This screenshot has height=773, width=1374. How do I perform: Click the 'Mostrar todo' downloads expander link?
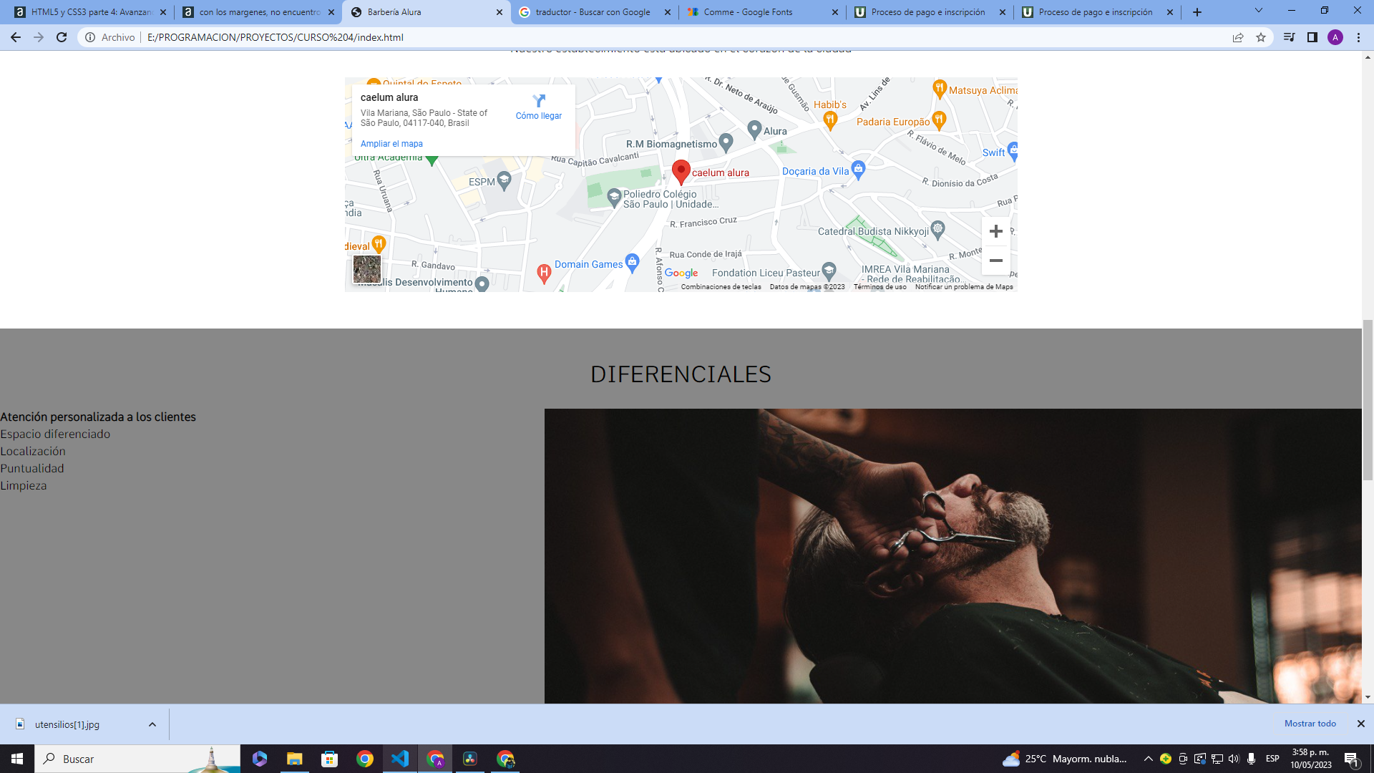1310,724
